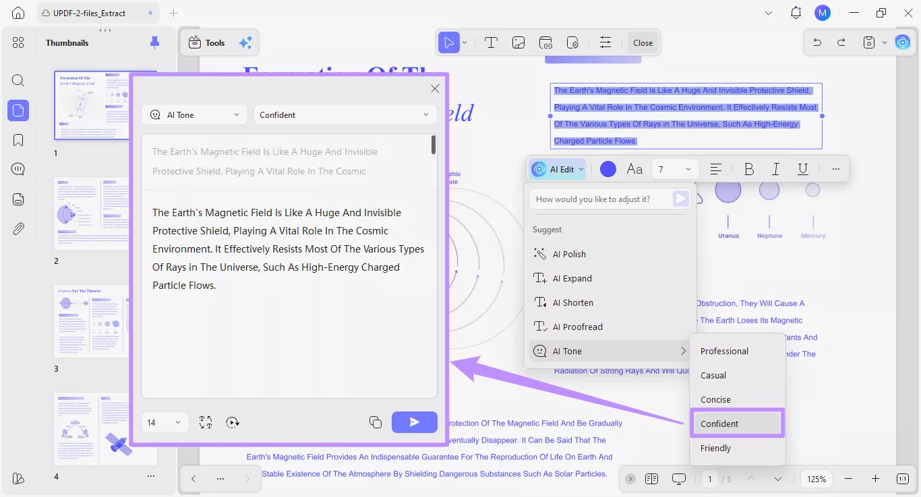This screenshot has height=497, width=921.
Task: Click the replace text icon next to font size 14
Action: pyautogui.click(x=206, y=422)
